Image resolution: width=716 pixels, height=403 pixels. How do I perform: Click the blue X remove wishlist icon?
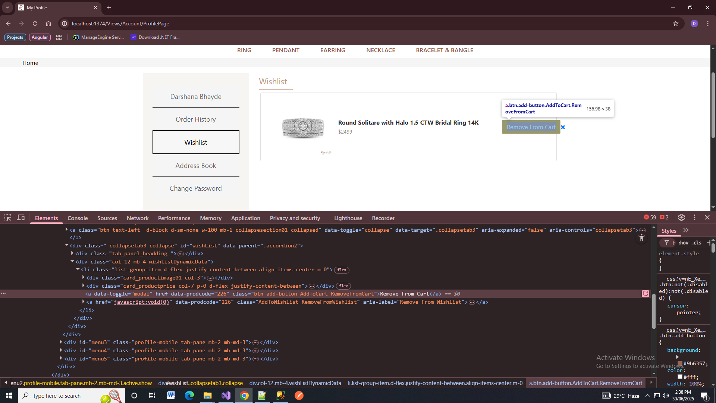click(x=563, y=127)
